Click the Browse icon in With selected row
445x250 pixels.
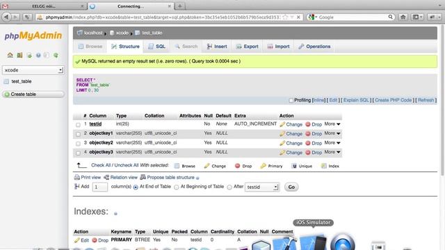coord(177,166)
